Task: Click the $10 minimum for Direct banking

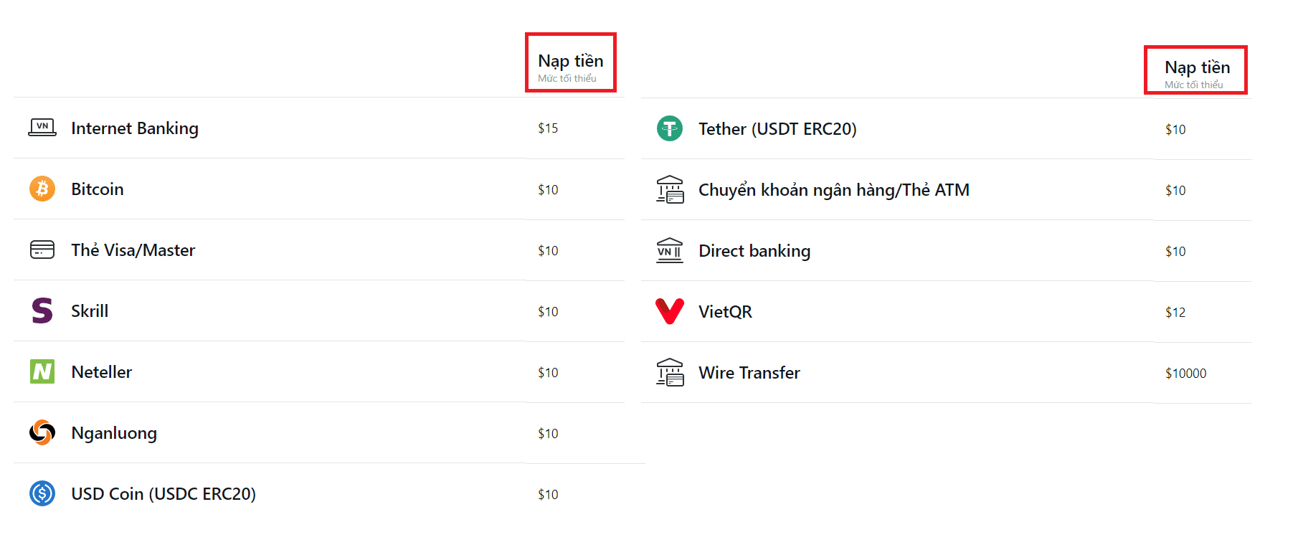Action: pyautogui.click(x=1175, y=251)
